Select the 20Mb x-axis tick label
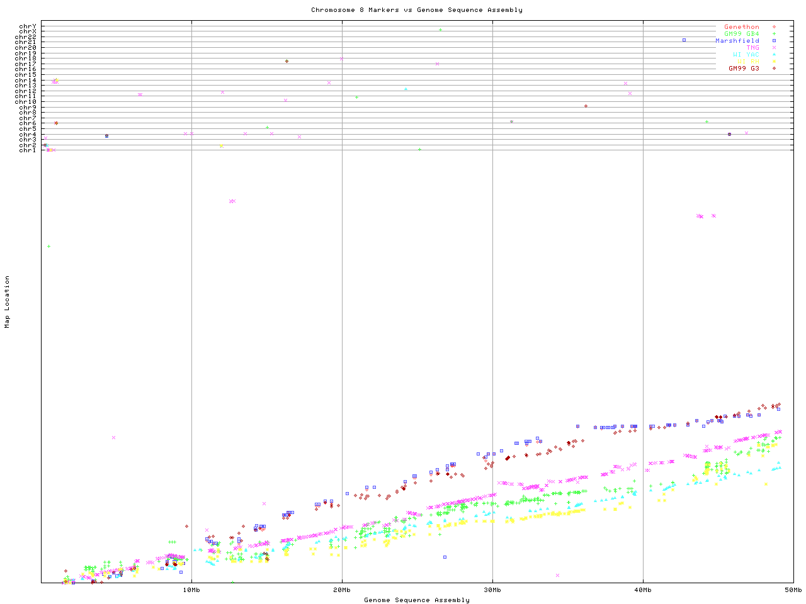 (342, 590)
